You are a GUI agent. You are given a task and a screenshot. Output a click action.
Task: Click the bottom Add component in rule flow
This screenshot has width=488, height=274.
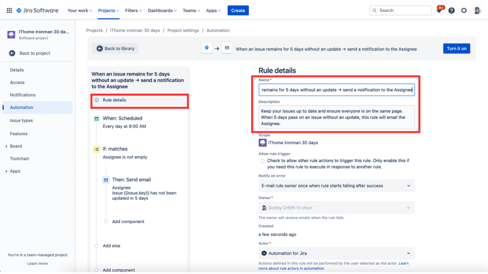pos(119,270)
